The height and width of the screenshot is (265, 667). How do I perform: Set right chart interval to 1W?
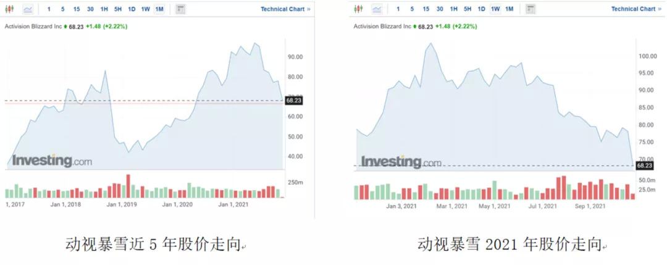coord(495,9)
